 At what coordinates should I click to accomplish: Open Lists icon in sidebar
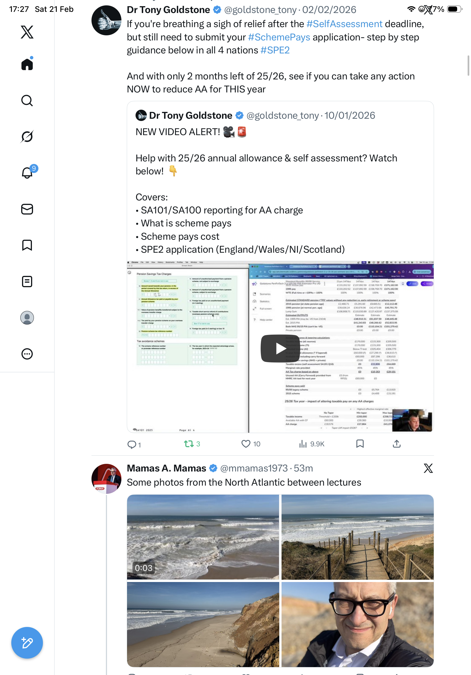coord(27,281)
